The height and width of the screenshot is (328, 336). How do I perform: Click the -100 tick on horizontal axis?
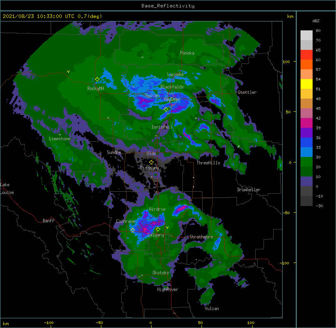[x=49, y=323]
